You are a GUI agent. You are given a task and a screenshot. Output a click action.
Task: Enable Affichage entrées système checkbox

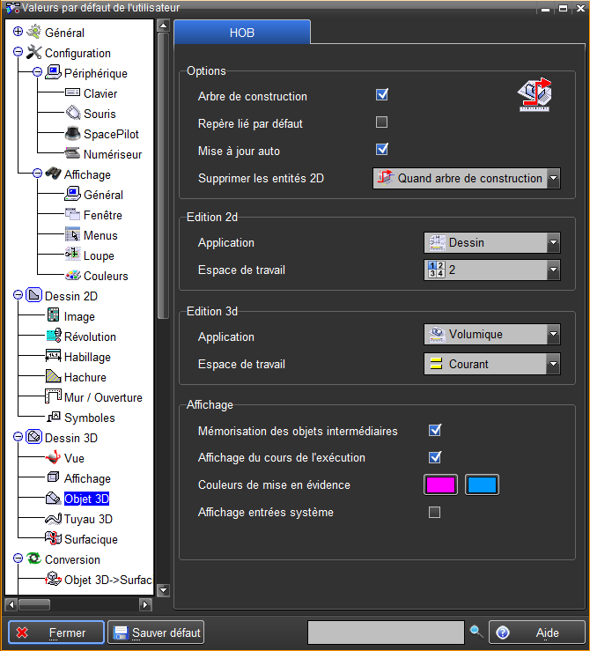434,512
